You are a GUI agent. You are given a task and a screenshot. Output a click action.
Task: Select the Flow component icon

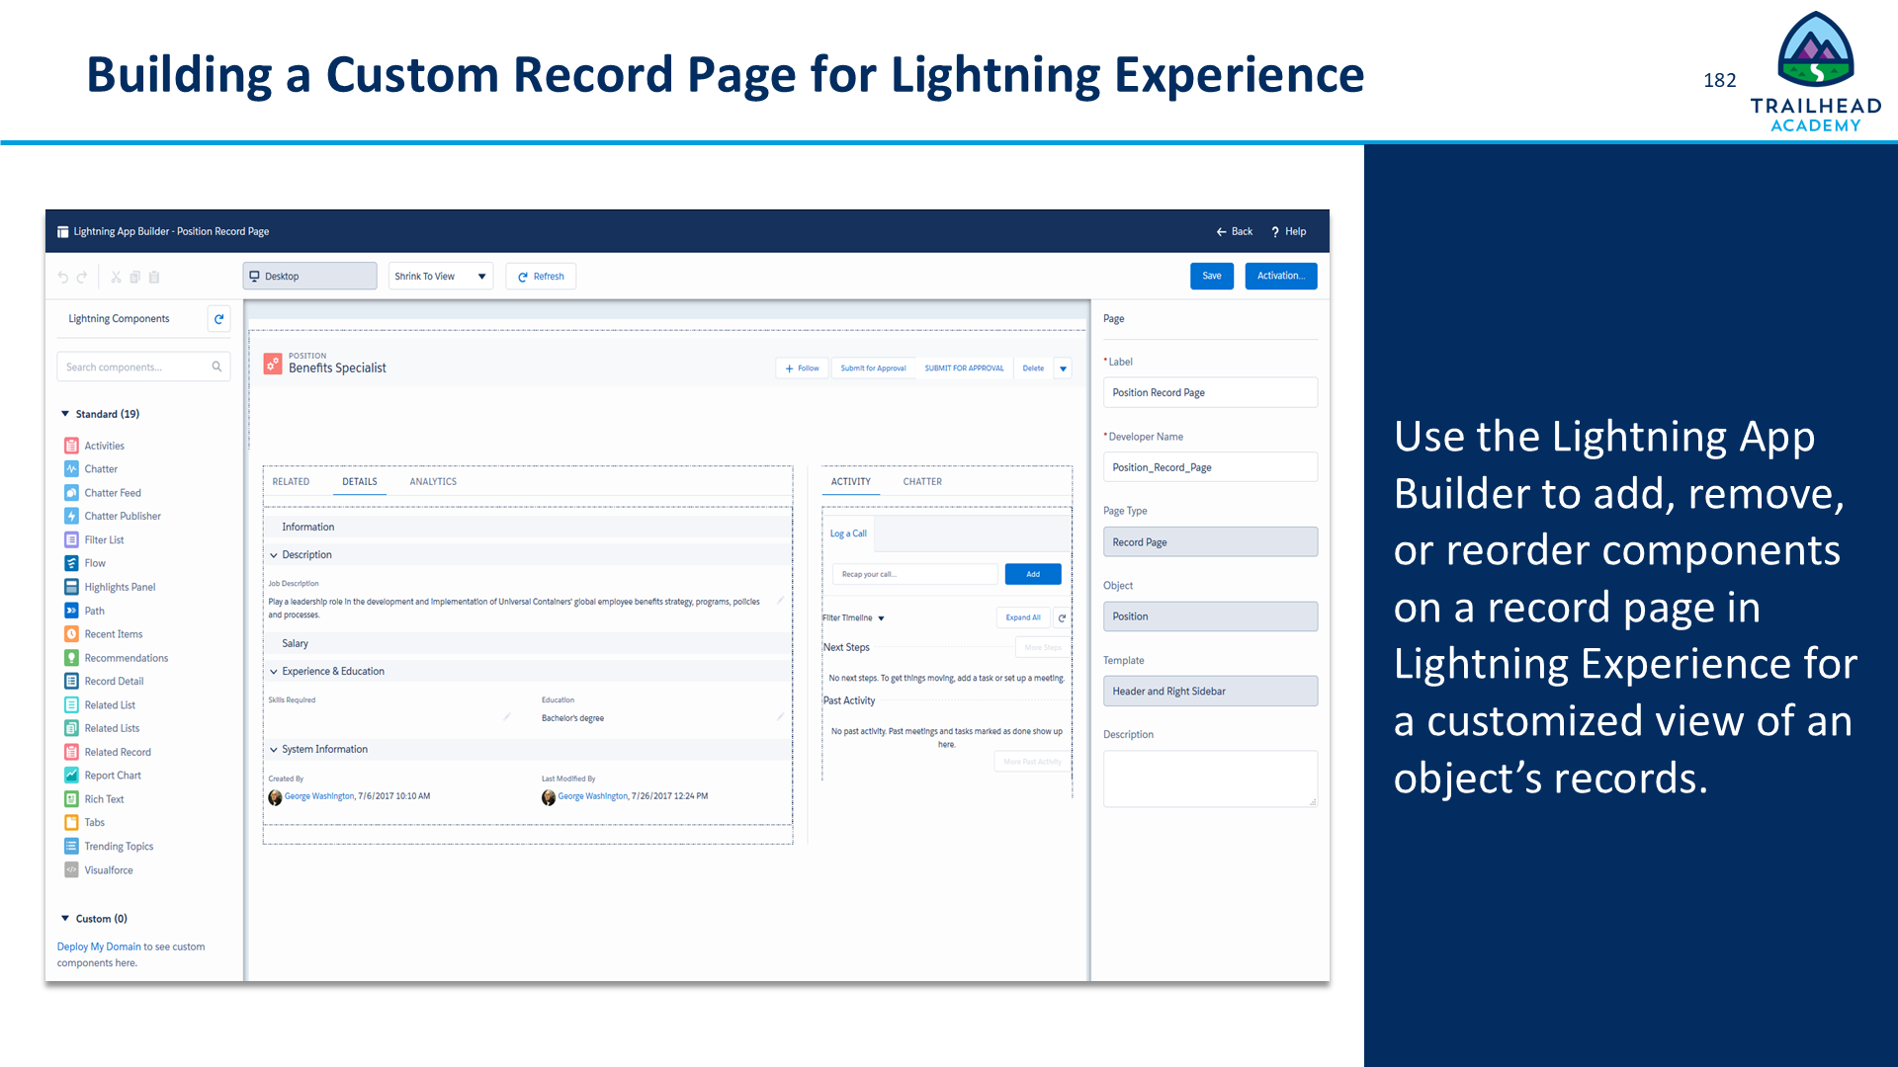pos(71,563)
